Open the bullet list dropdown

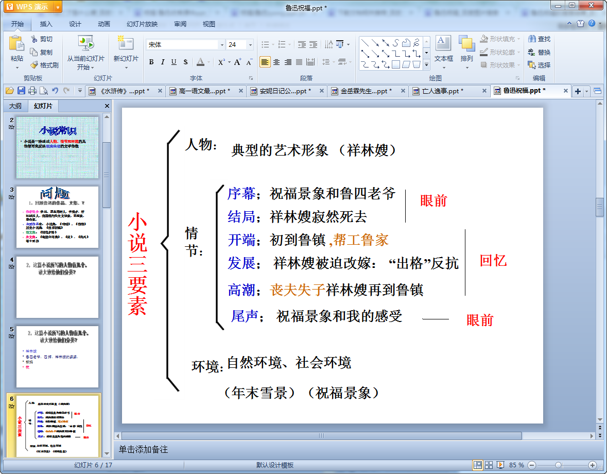click(x=273, y=44)
